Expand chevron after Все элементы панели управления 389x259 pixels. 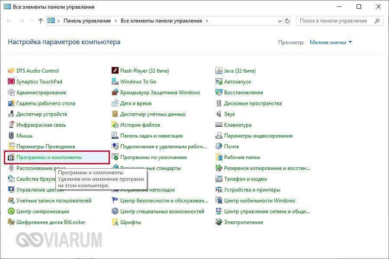(207, 21)
